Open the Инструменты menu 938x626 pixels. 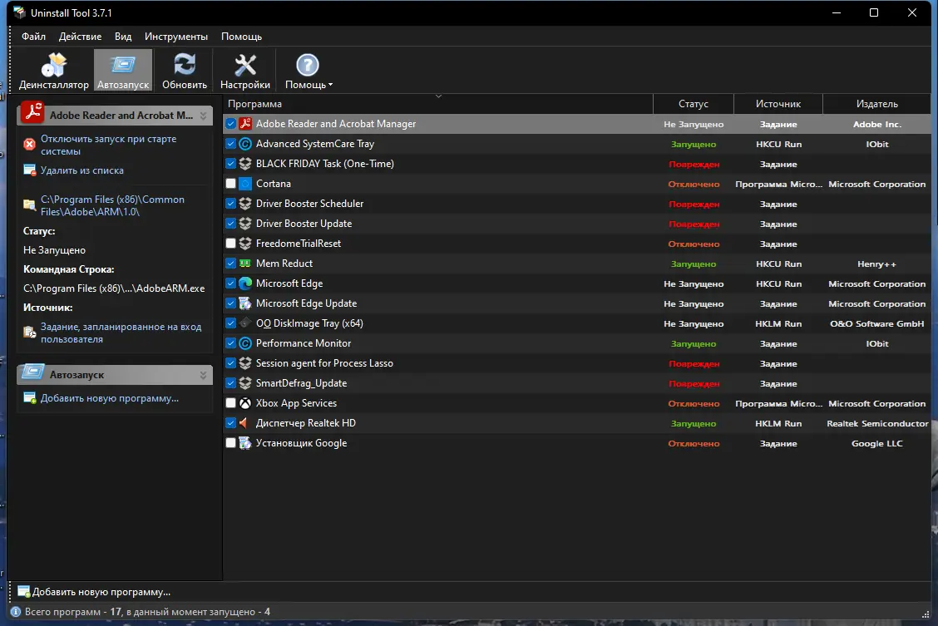[176, 37]
